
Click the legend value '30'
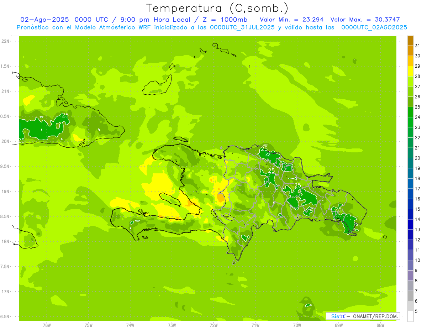coord(418,56)
